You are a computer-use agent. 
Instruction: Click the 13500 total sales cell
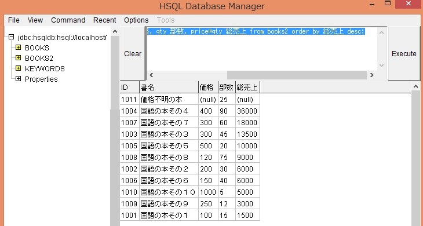(247, 134)
